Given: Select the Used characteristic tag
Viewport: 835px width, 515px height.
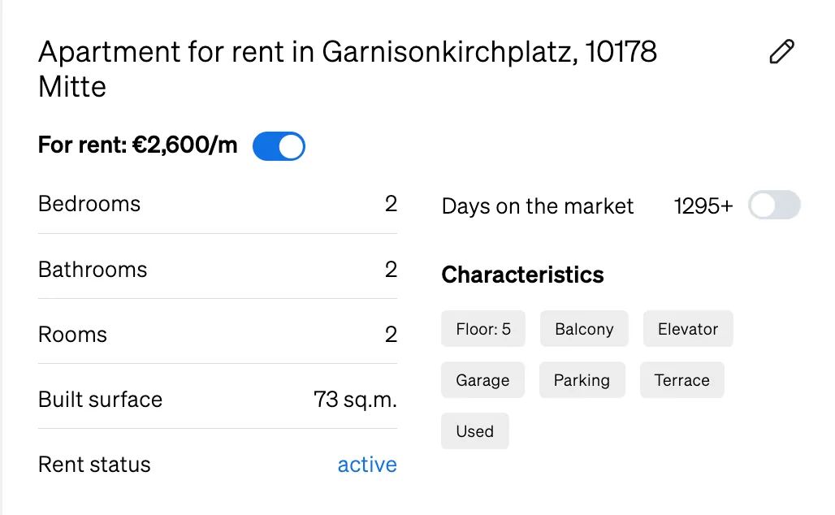Looking at the screenshot, I should (474, 431).
